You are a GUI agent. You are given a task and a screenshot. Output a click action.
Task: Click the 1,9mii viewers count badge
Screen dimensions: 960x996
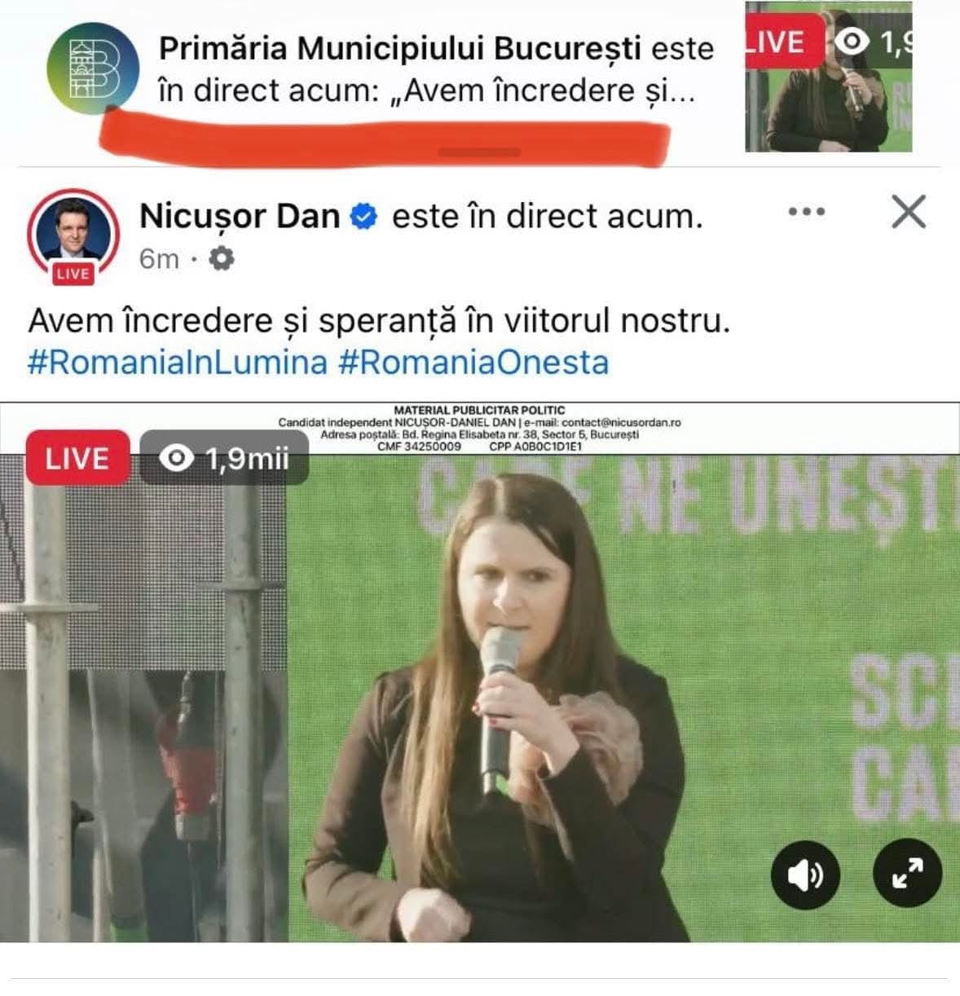(x=224, y=458)
